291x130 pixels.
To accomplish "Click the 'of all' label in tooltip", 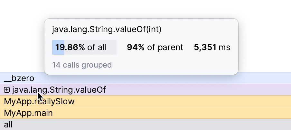I will [x=97, y=47].
